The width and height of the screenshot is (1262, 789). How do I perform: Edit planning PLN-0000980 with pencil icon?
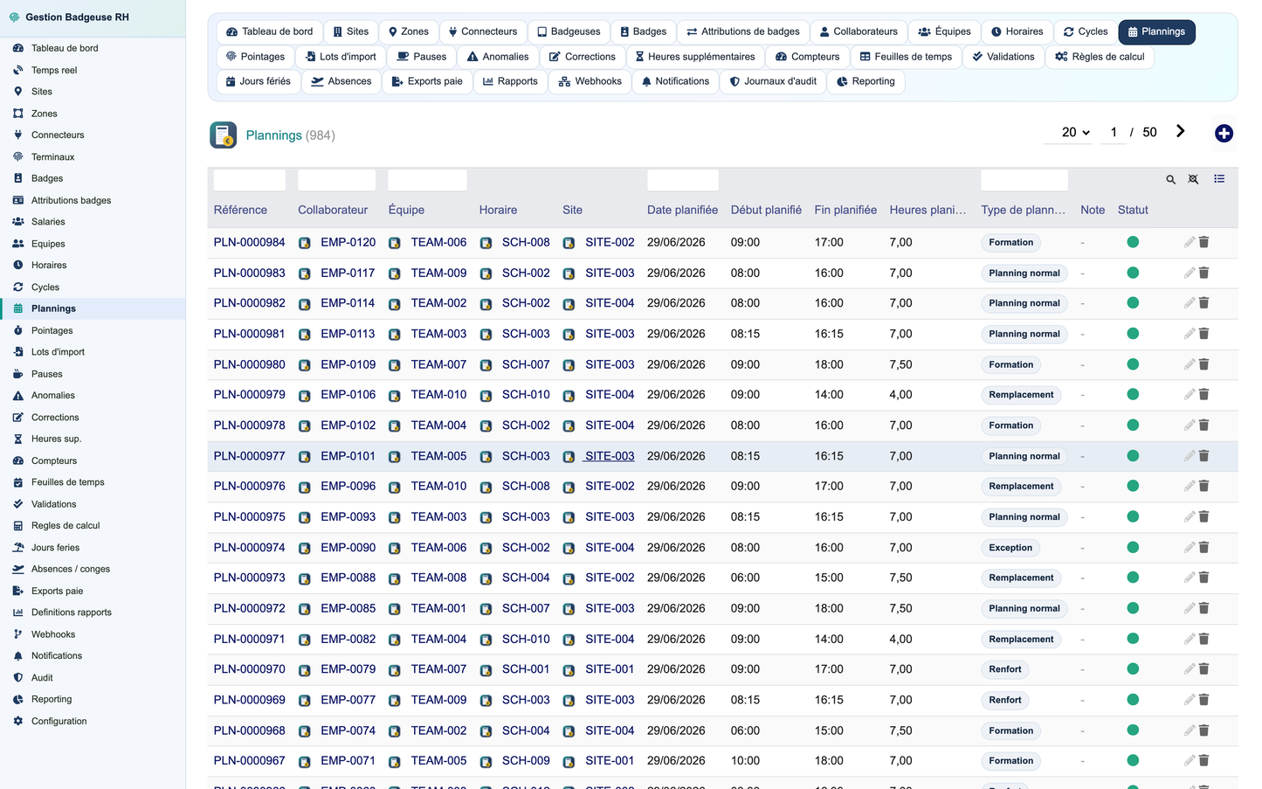click(x=1190, y=364)
